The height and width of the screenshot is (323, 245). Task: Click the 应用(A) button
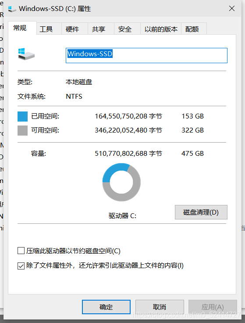point(213,307)
